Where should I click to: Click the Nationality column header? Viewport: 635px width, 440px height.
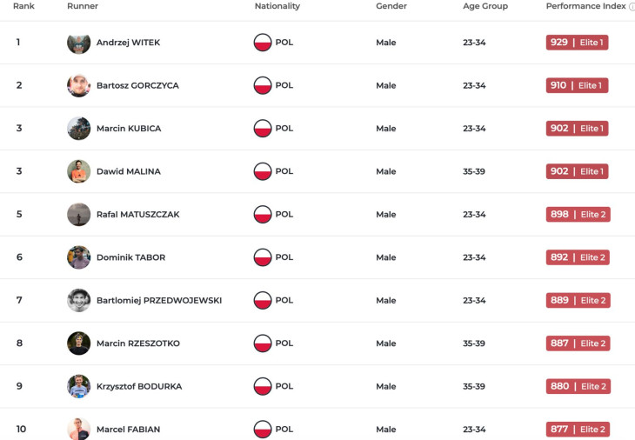[277, 6]
